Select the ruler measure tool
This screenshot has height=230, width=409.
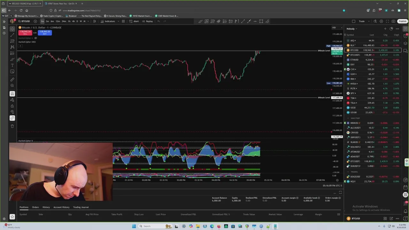(x=12, y=79)
